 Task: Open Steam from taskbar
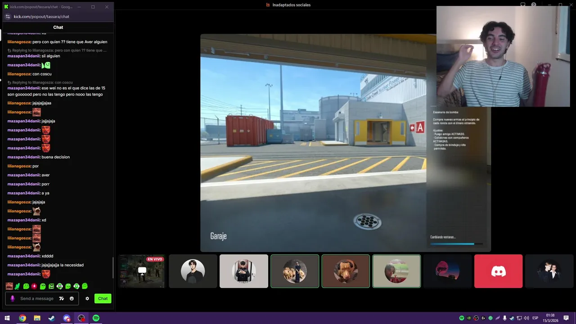tap(52, 318)
